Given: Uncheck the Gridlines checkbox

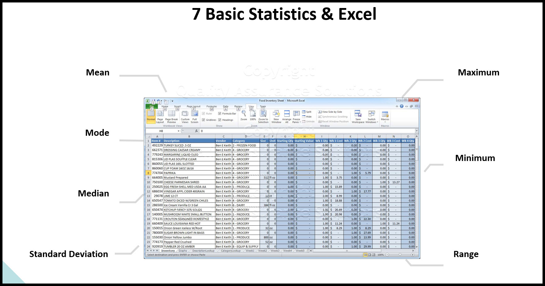Looking at the screenshot, I should pyautogui.click(x=204, y=120).
